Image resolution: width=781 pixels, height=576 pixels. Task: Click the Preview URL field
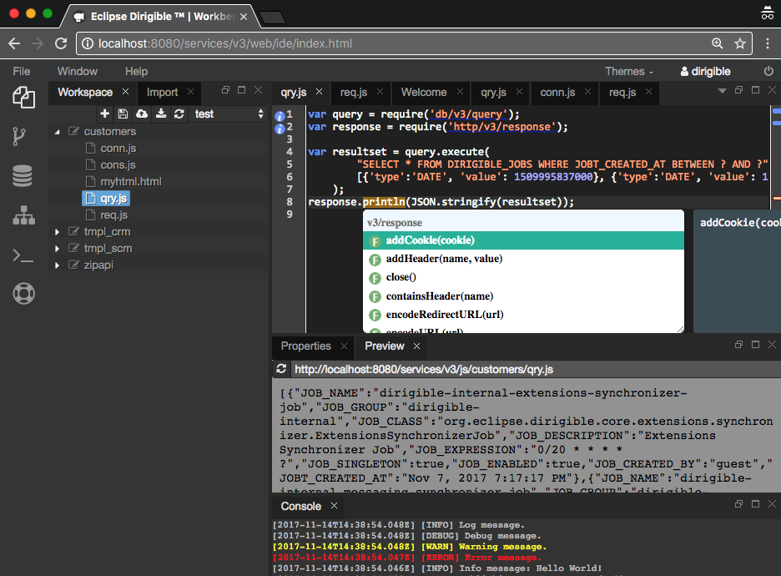click(x=536, y=369)
